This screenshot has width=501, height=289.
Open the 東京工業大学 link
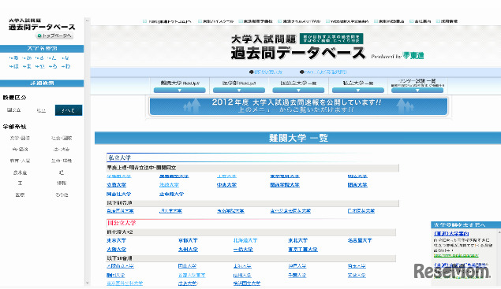pos(303,250)
